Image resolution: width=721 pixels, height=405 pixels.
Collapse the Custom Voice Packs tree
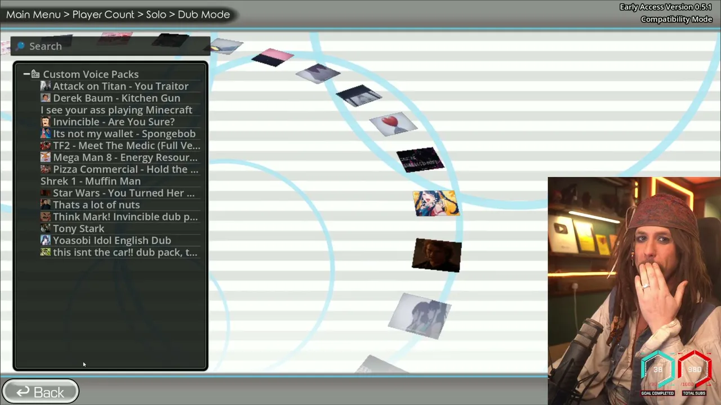[x=26, y=74]
